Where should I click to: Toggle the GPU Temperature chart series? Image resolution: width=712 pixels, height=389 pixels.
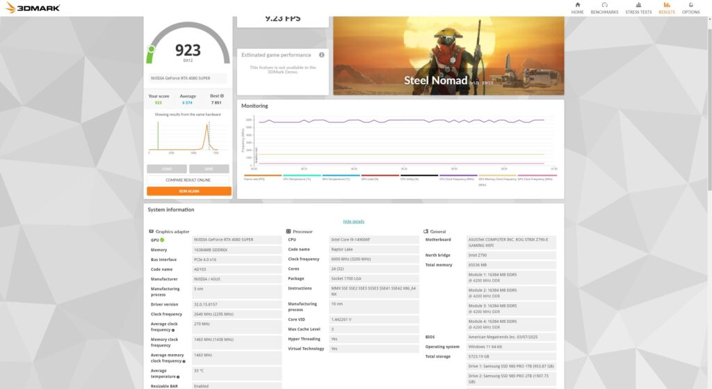pyautogui.click(x=341, y=177)
